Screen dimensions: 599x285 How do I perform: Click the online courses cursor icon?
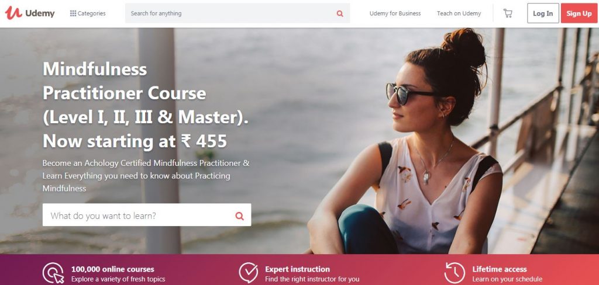[53, 273]
